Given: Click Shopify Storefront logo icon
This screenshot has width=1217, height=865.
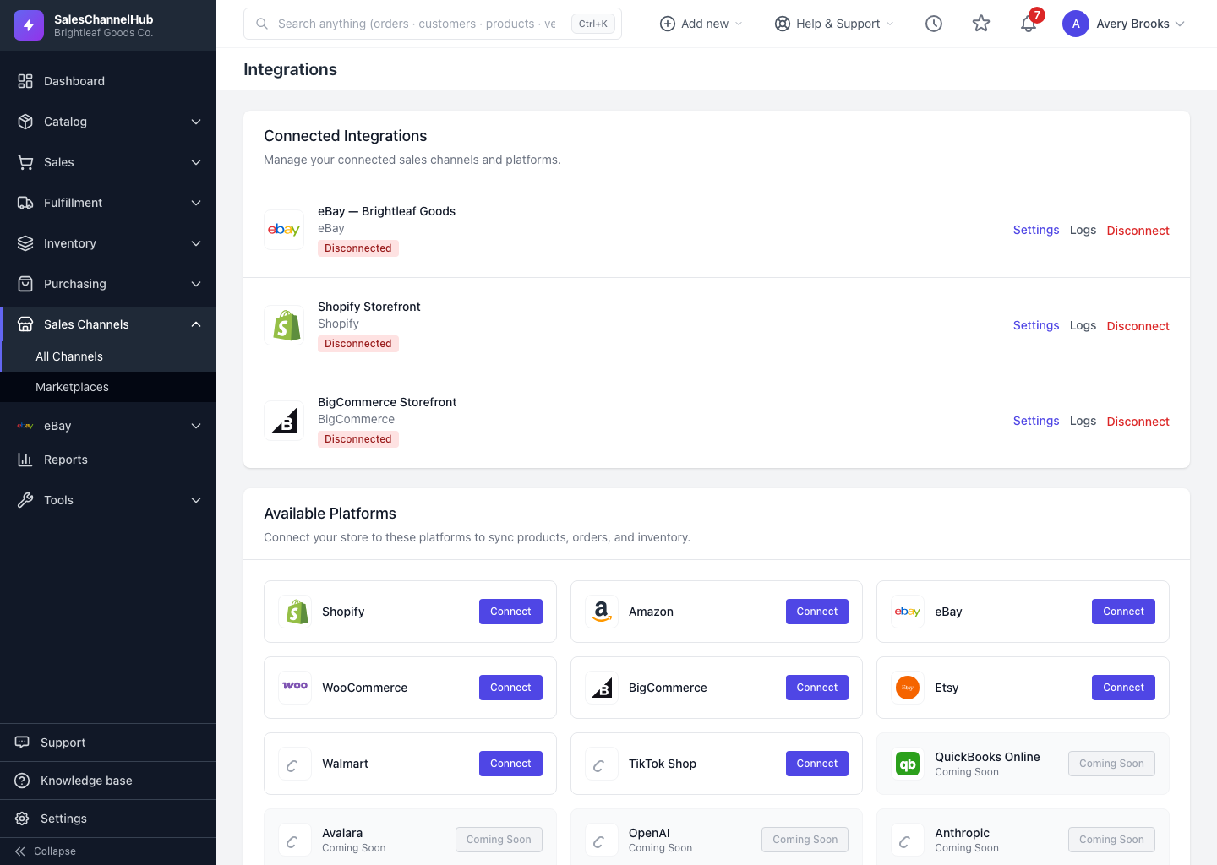Looking at the screenshot, I should pyautogui.click(x=284, y=325).
